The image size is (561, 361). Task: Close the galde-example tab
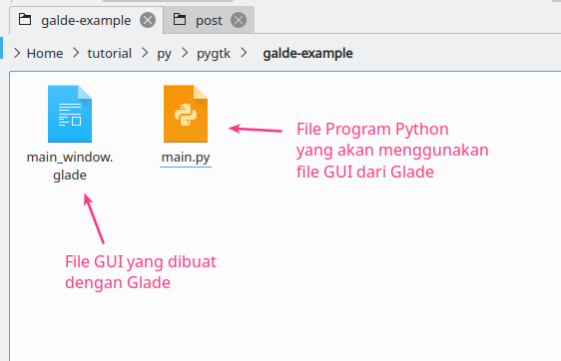tap(148, 20)
